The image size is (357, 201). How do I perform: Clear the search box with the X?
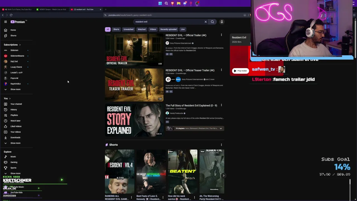pyautogui.click(x=206, y=22)
